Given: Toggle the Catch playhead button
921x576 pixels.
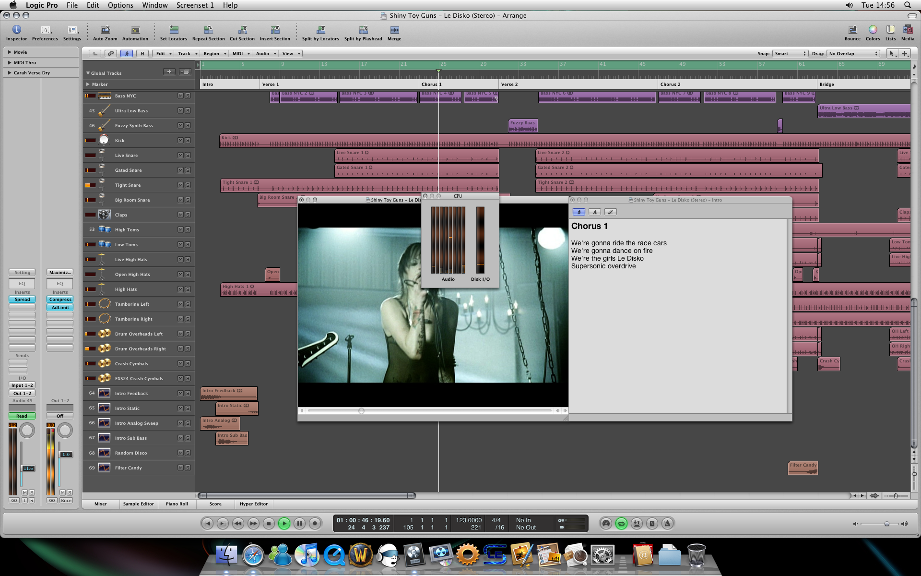Looking at the screenshot, I should tap(127, 54).
